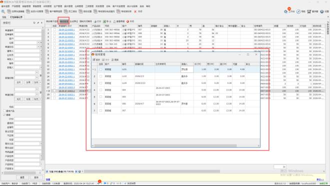Image resolution: width=330 pixels, height=186 pixels.
Task: Tick checkbox of main grid row 5
Action: [x=54, y=44]
